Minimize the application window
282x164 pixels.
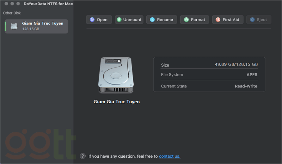pos(12,4)
